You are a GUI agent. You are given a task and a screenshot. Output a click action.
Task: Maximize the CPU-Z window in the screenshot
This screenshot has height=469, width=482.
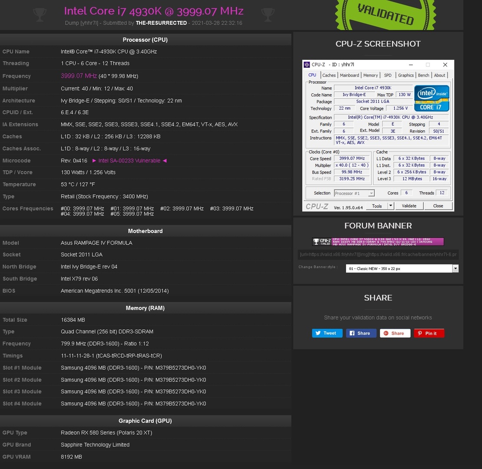tap(428, 65)
